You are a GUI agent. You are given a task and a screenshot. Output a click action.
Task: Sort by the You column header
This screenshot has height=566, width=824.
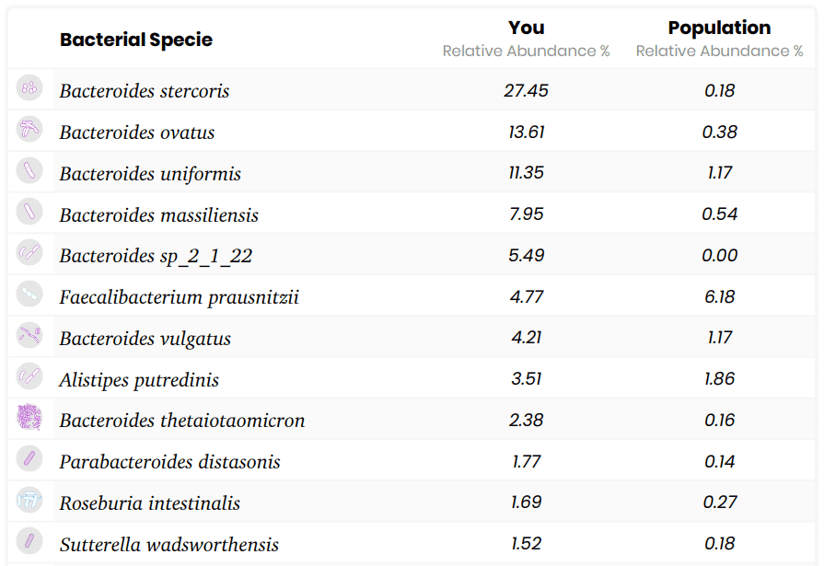(526, 28)
